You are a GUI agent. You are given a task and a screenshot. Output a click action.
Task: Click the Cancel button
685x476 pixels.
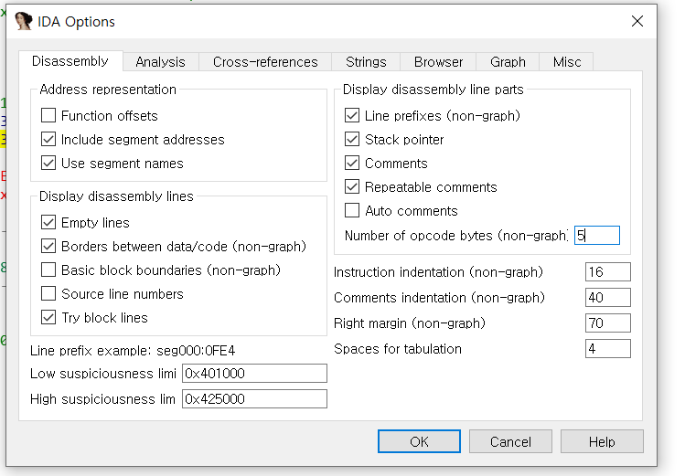click(510, 441)
